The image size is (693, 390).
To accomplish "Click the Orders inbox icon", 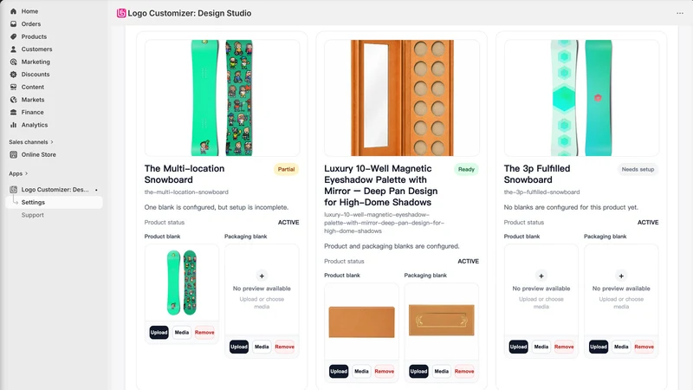I will (13, 24).
